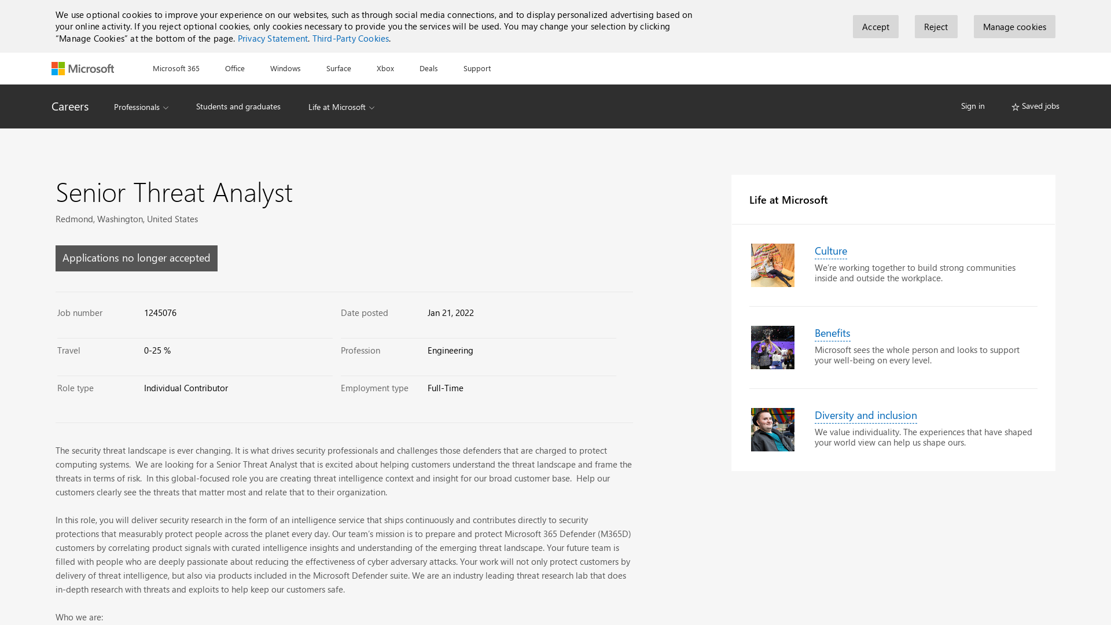Click Applications no longer accepted button
1111x625 pixels.
point(137,258)
